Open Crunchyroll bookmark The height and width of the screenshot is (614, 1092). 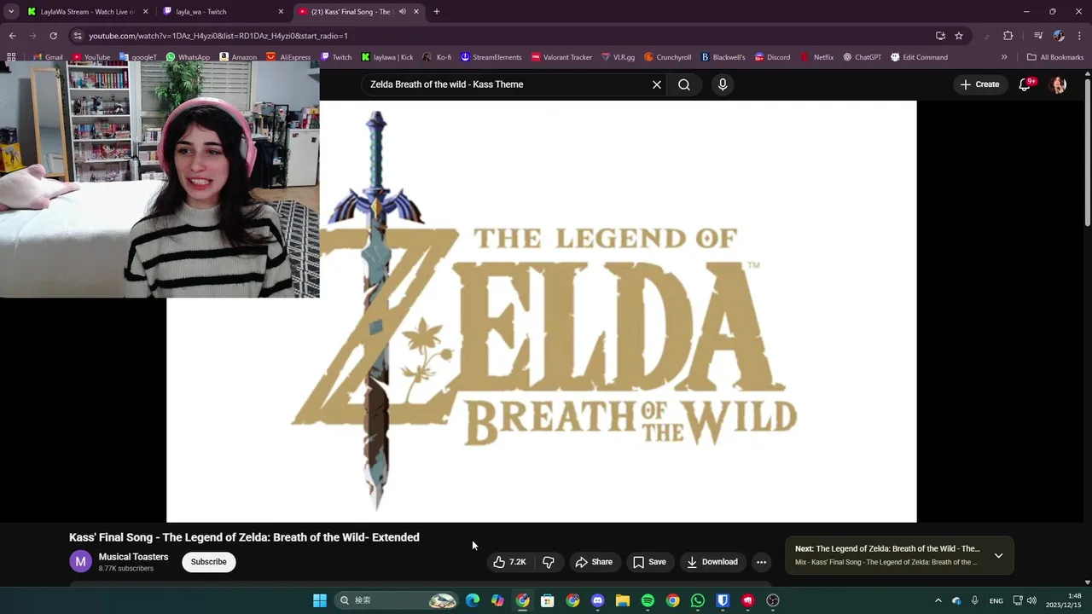[x=667, y=57]
